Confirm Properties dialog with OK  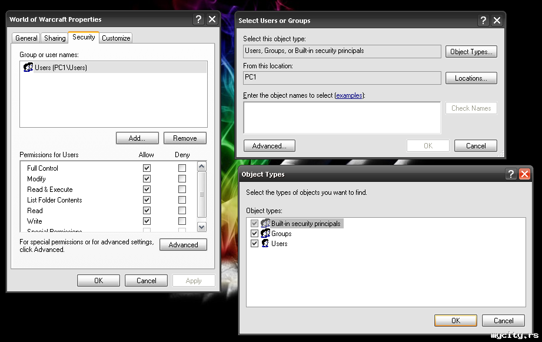click(x=98, y=280)
